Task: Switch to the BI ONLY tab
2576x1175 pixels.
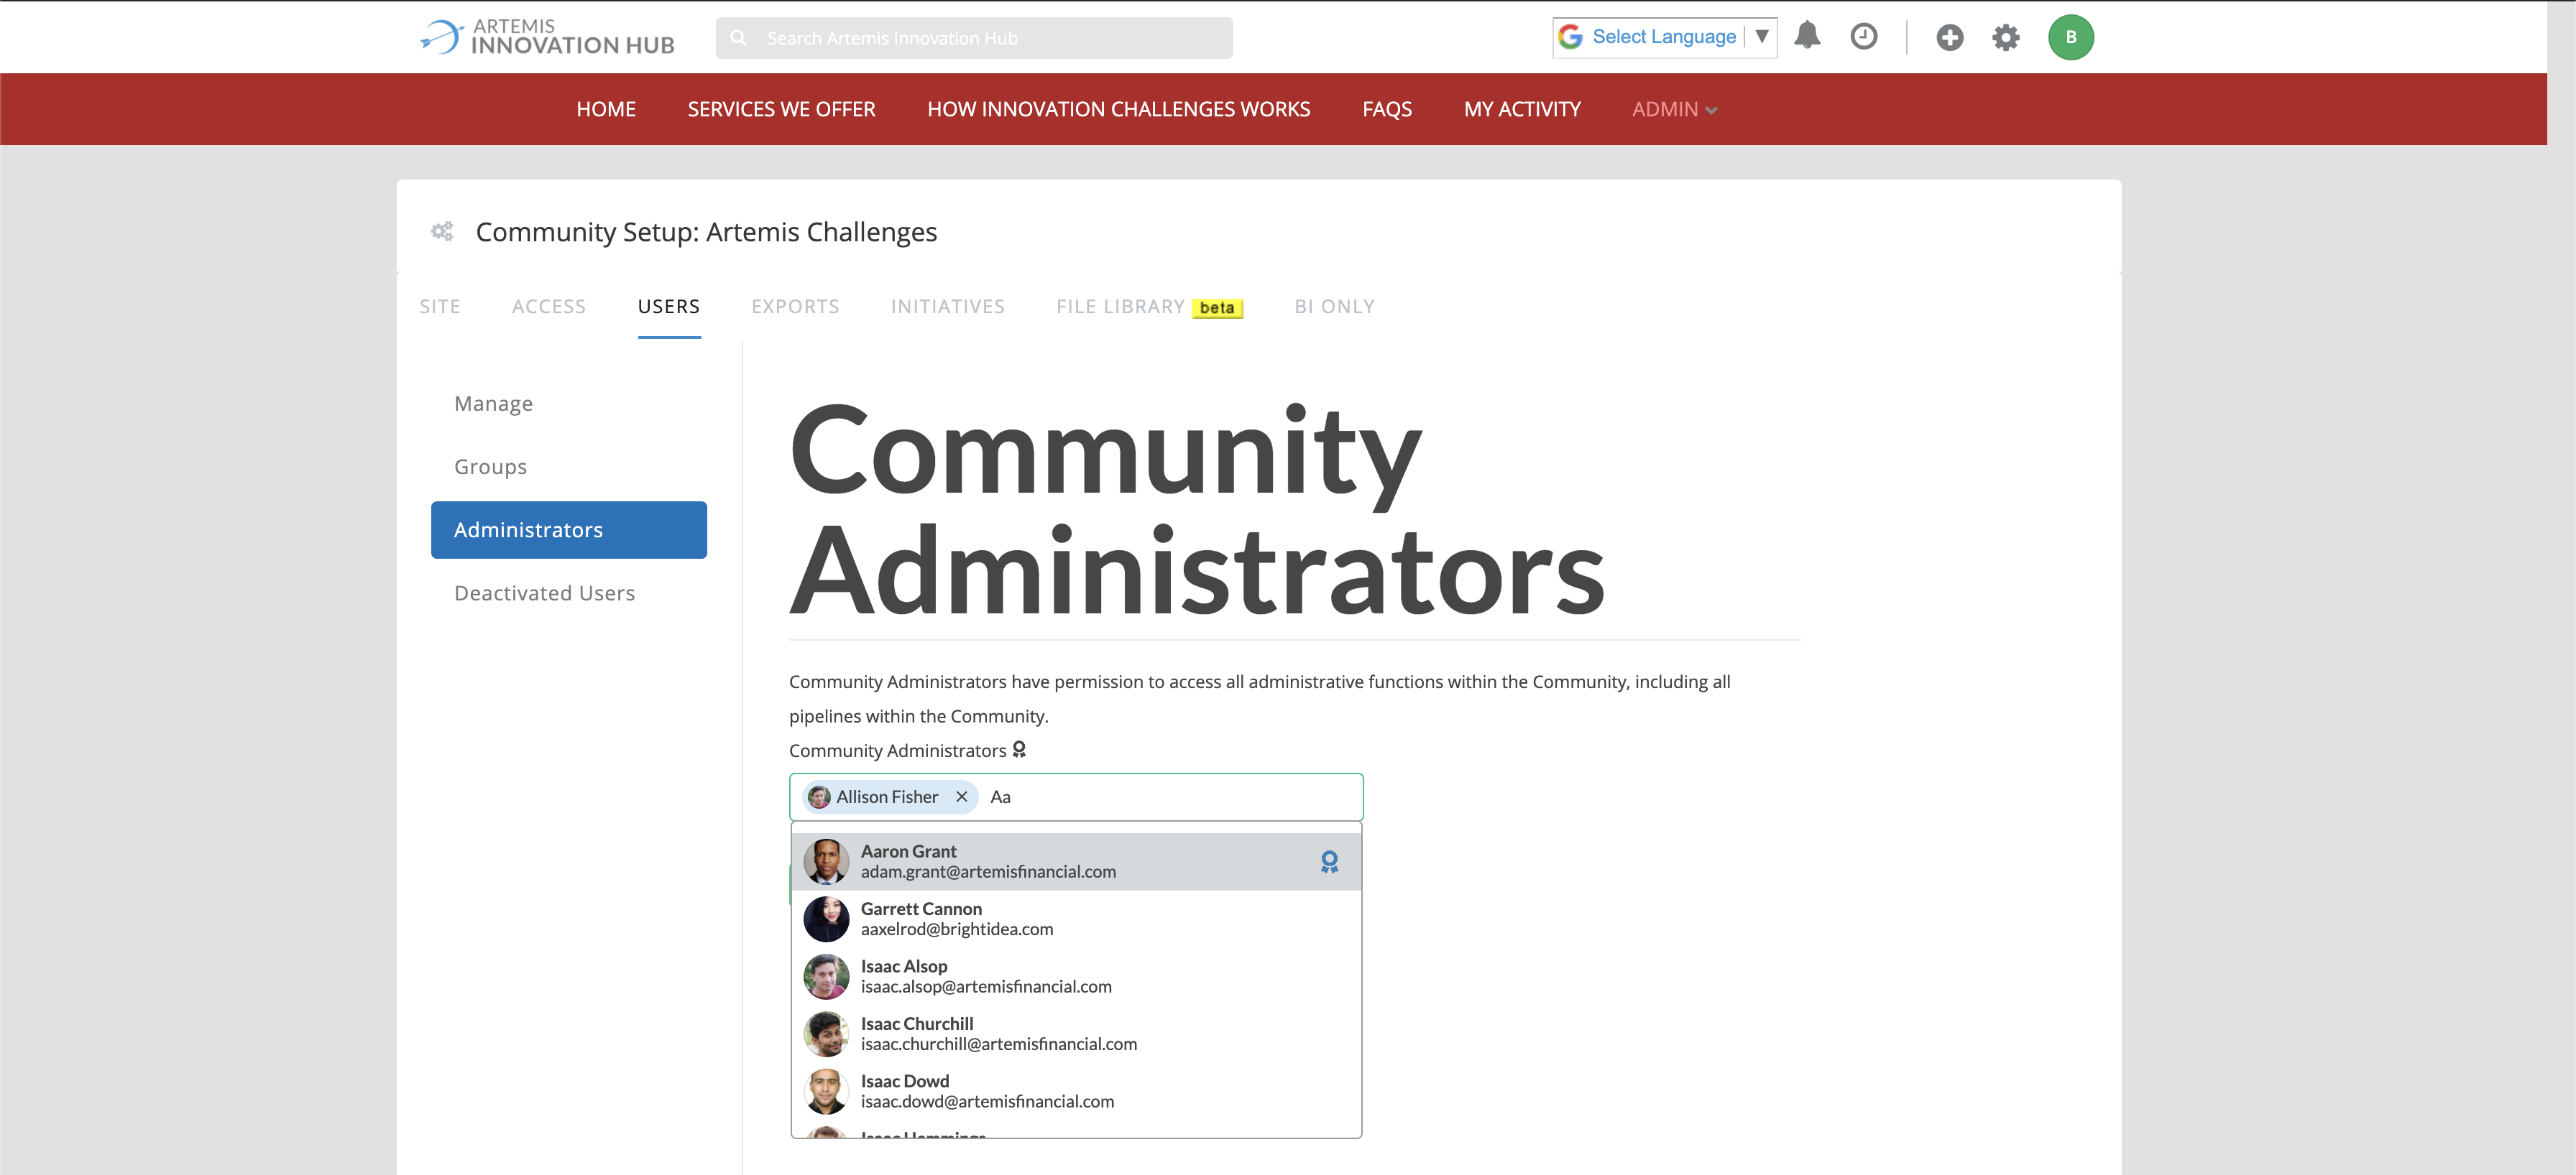Action: click(1334, 306)
